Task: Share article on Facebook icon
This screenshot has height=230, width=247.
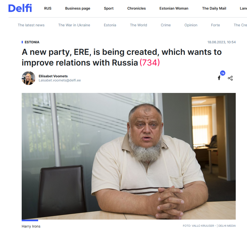Action: tap(219, 78)
